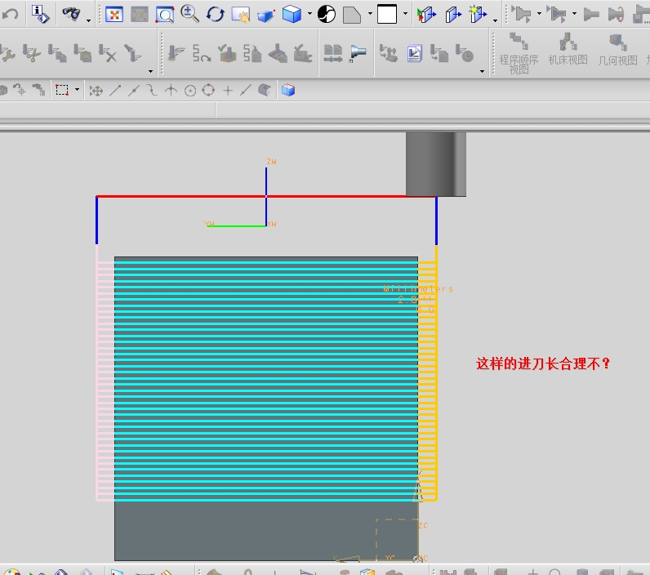Image resolution: width=650 pixels, height=575 pixels.
Task: Click the Zoom window icon
Action: (x=165, y=15)
